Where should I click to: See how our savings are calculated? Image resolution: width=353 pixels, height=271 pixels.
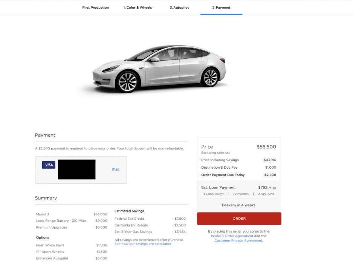click(143, 244)
